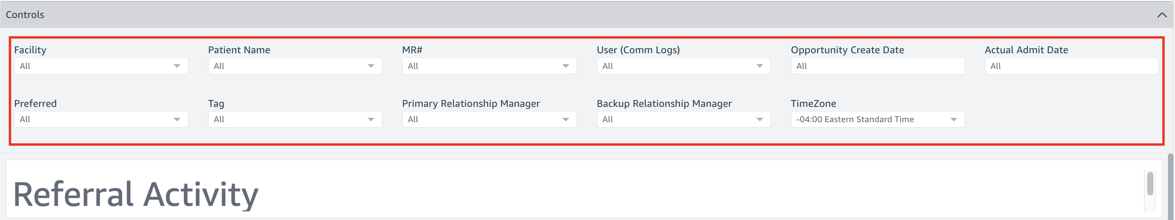The width and height of the screenshot is (1175, 220).
Task: Expand the Tag dropdown
Action: (x=295, y=119)
